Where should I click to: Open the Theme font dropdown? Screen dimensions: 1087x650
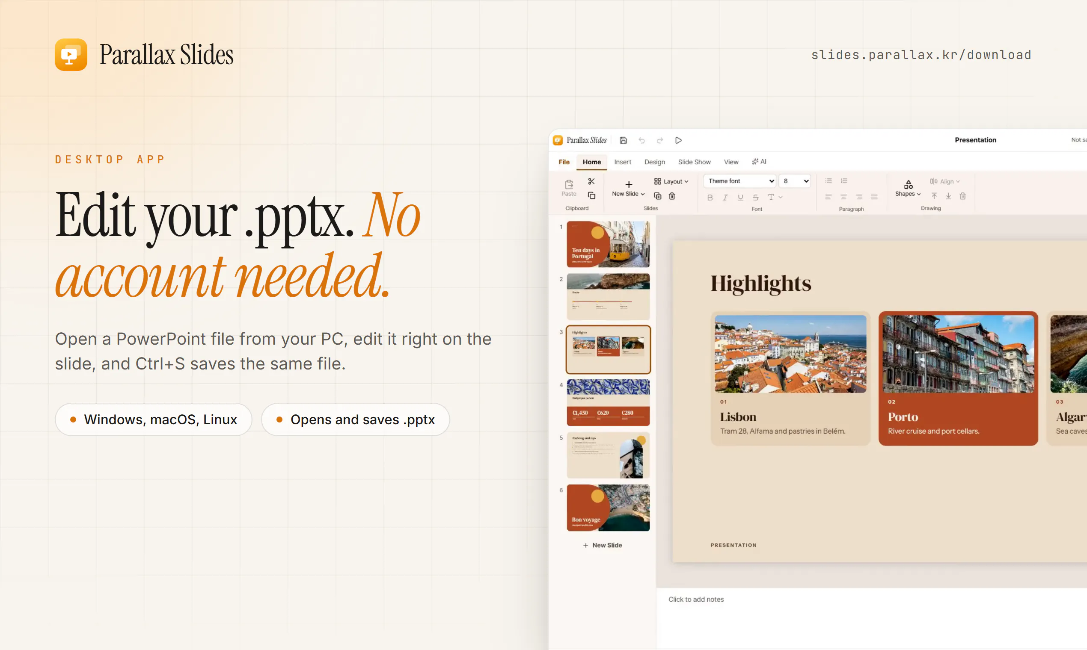[740, 181]
